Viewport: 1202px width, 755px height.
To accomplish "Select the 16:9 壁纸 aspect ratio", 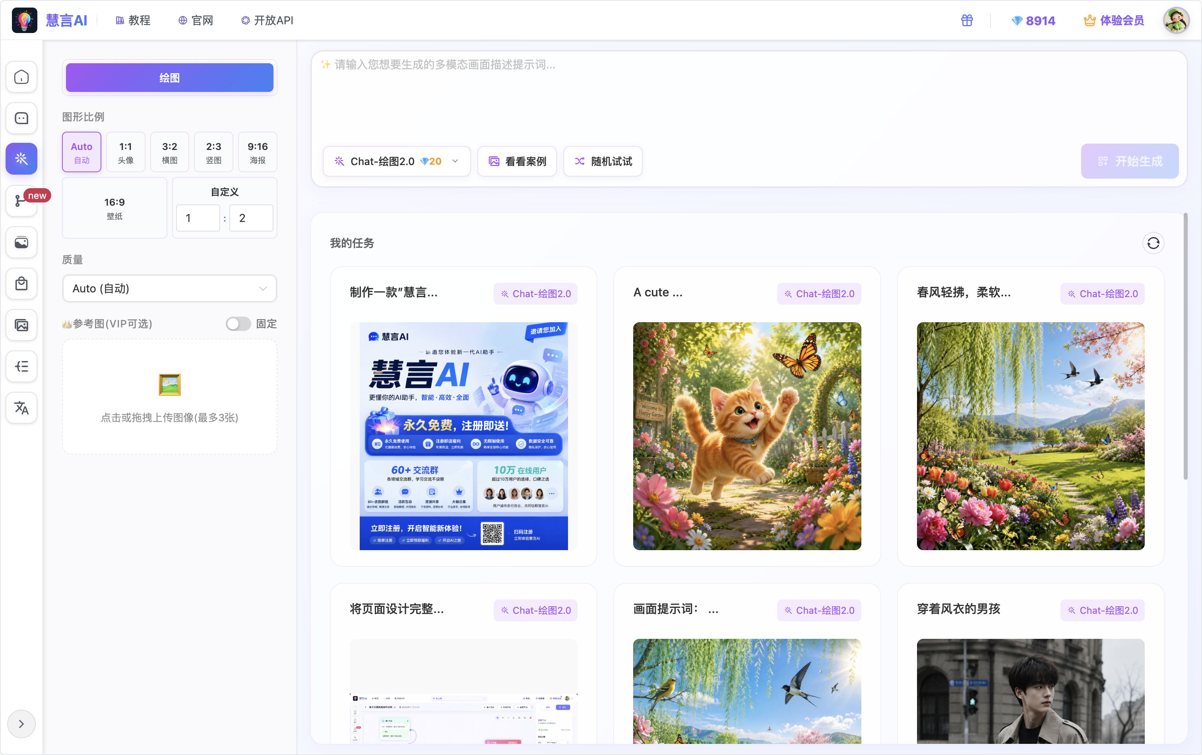I will coord(115,208).
